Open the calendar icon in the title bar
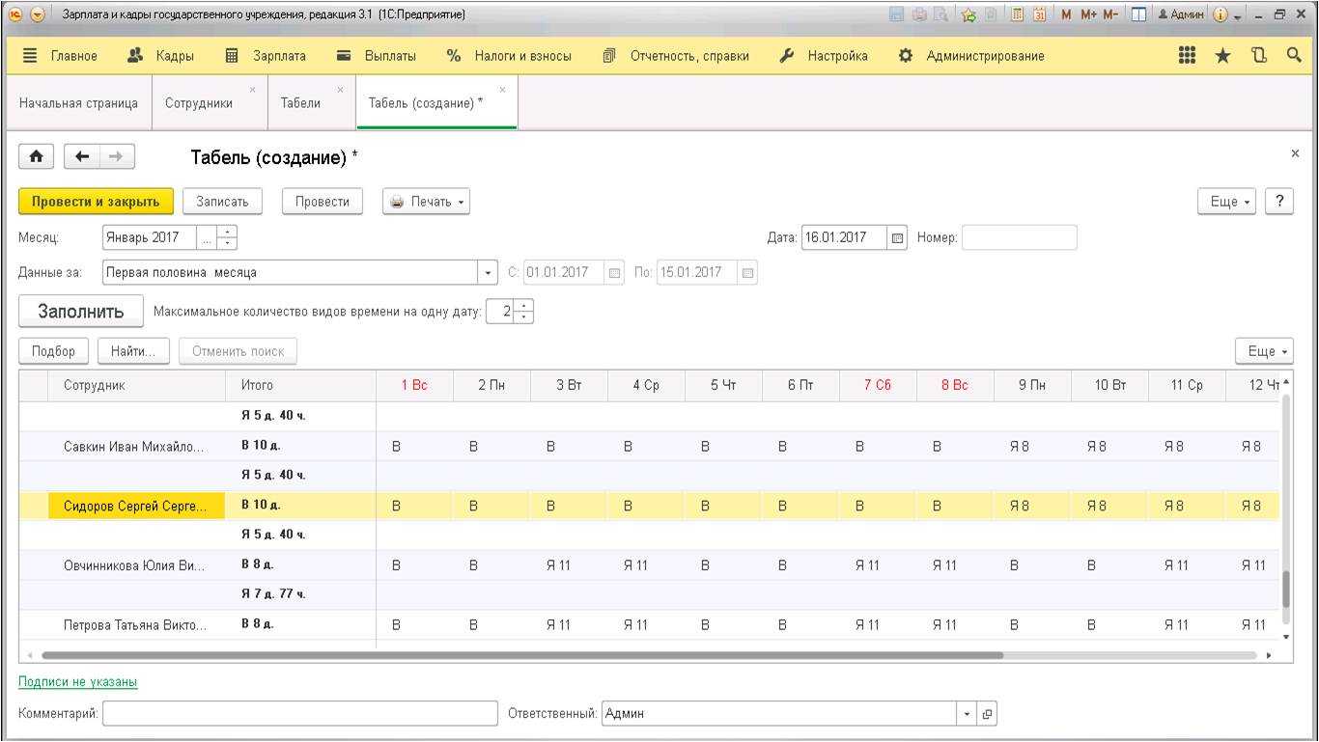Image resolution: width=1319 pixels, height=742 pixels. (x=1039, y=14)
